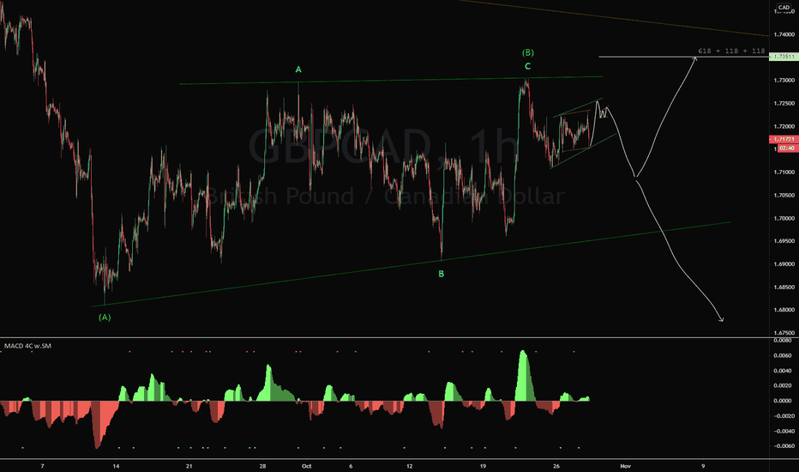Open the MACD 4C w.SM indicator label

pos(27,346)
